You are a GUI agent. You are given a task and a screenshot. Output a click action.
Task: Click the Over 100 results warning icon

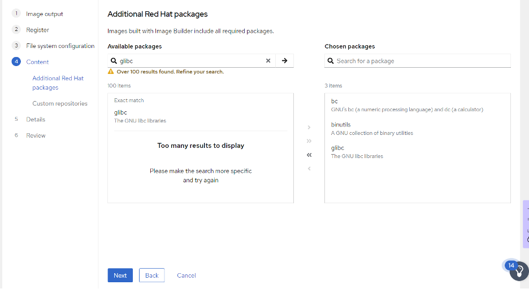[x=111, y=72]
